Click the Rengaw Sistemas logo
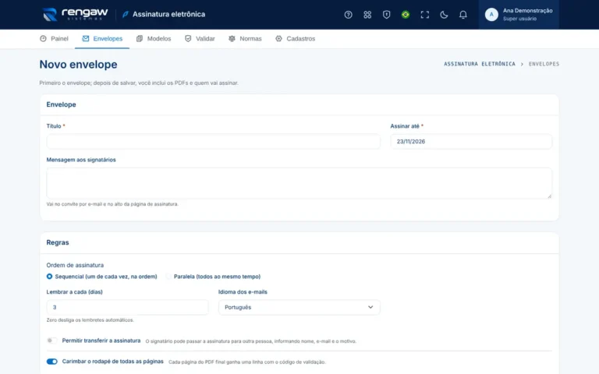Viewport: 599px width, 374px height. tap(75, 15)
